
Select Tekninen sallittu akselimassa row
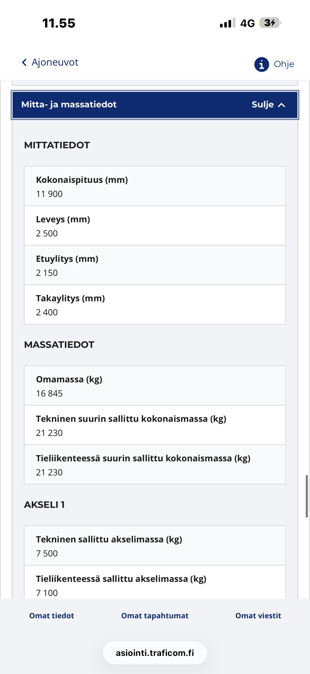tap(155, 546)
